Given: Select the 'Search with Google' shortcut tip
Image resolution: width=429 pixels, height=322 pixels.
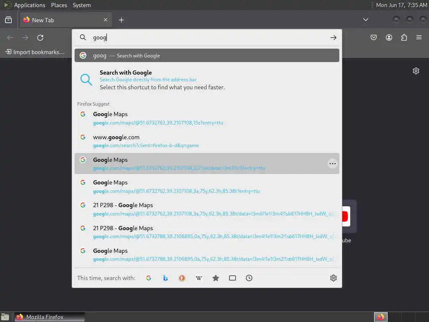Looking at the screenshot, I should (x=207, y=80).
